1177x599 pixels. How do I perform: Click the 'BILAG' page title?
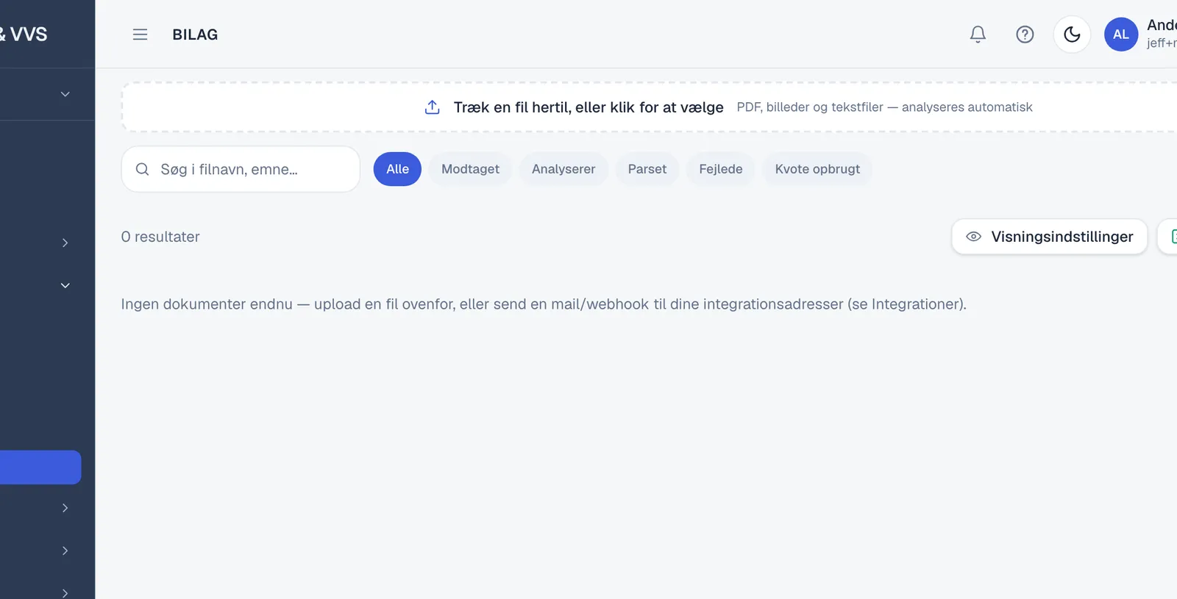[x=195, y=35]
